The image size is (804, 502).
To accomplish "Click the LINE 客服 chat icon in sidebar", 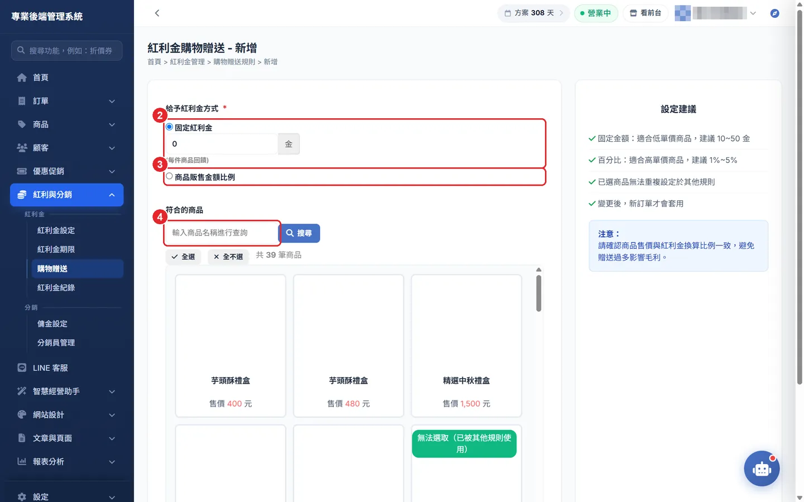I will [x=22, y=368].
